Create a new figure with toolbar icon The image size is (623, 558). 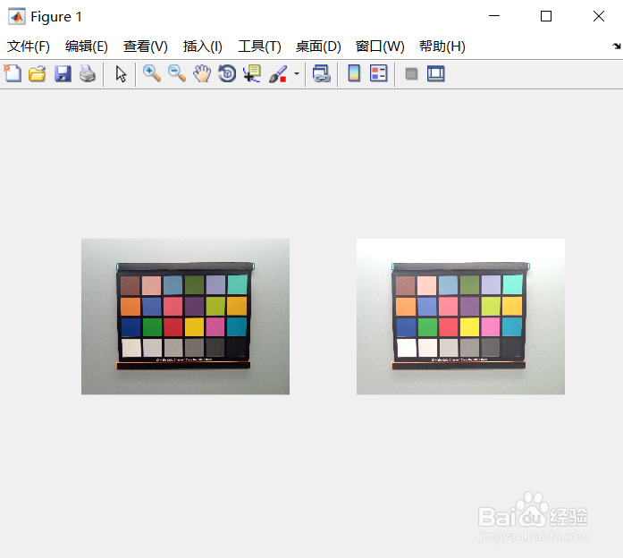pos(13,74)
